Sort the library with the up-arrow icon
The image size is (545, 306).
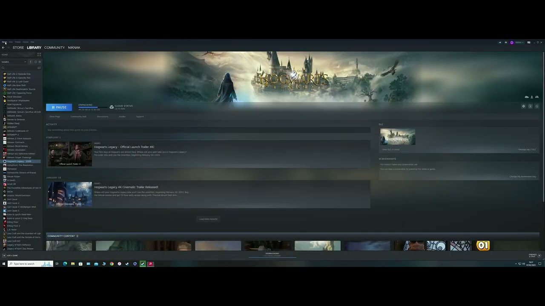point(30,62)
